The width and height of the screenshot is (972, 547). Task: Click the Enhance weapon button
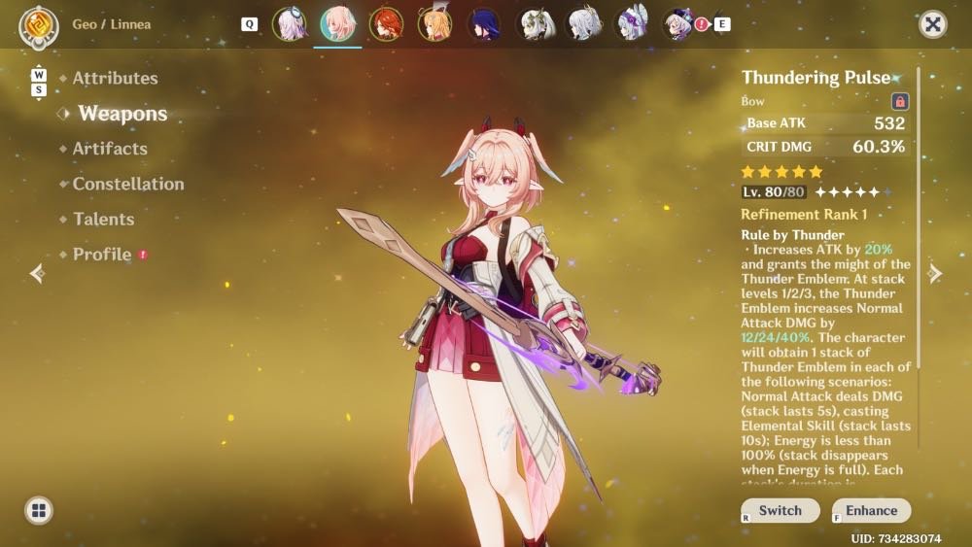[x=872, y=510]
